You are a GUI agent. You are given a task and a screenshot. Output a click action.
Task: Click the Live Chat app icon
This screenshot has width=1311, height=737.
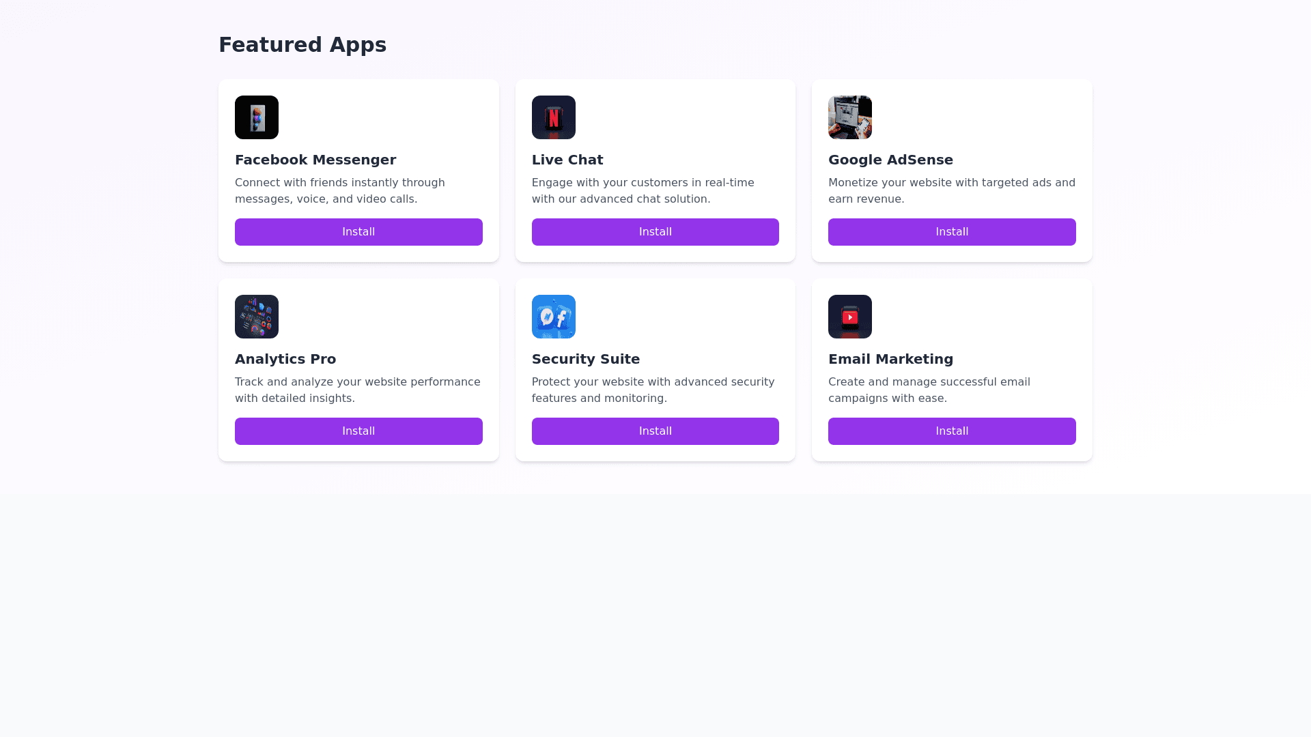click(x=554, y=117)
